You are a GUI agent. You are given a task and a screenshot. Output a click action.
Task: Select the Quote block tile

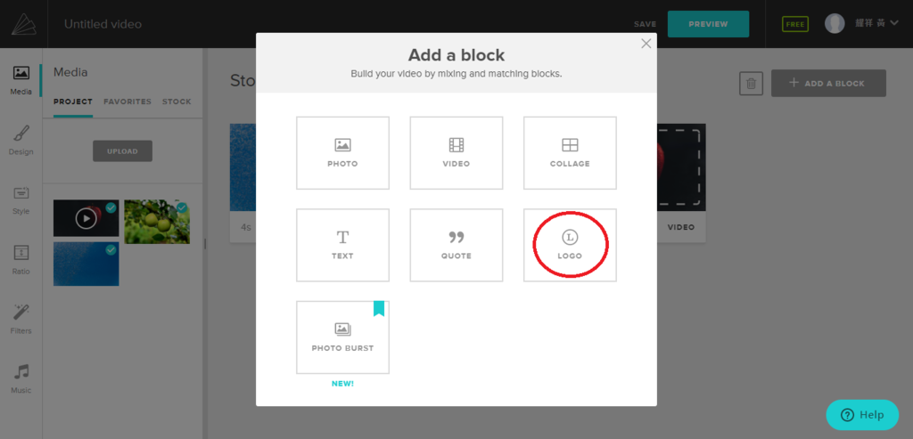click(x=456, y=245)
